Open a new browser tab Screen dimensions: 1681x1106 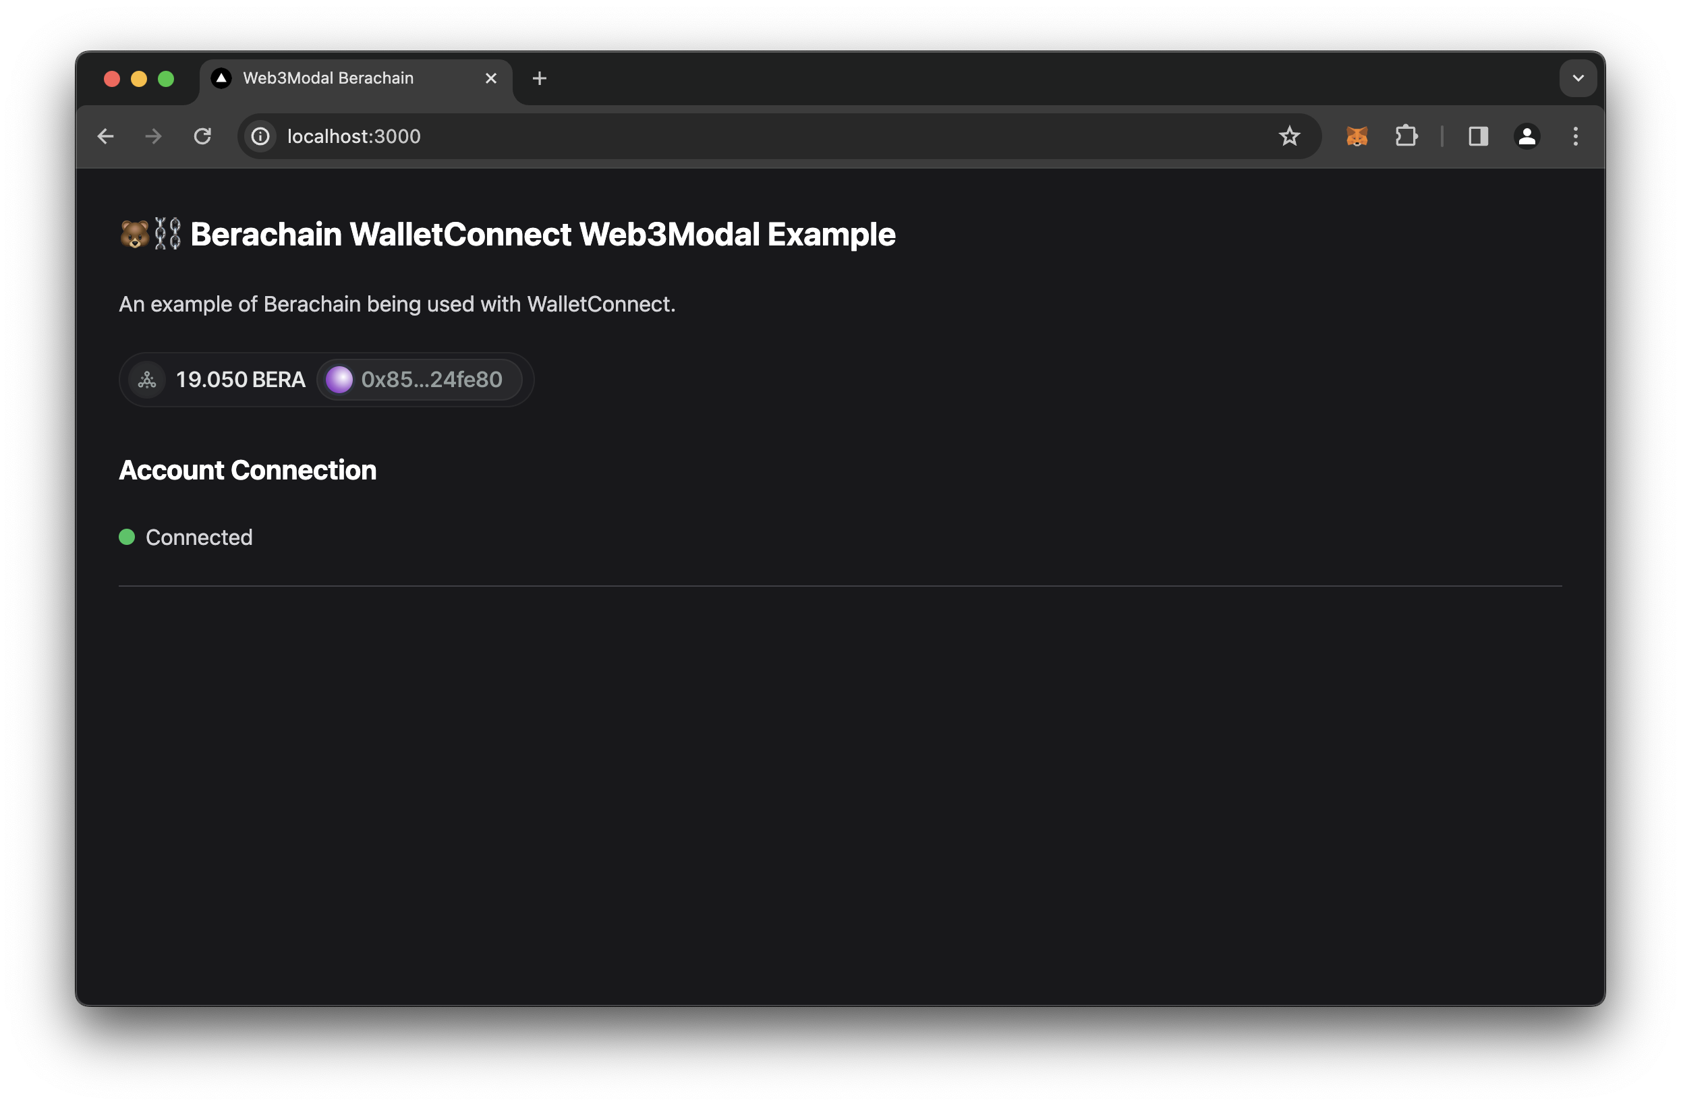pyautogui.click(x=540, y=76)
